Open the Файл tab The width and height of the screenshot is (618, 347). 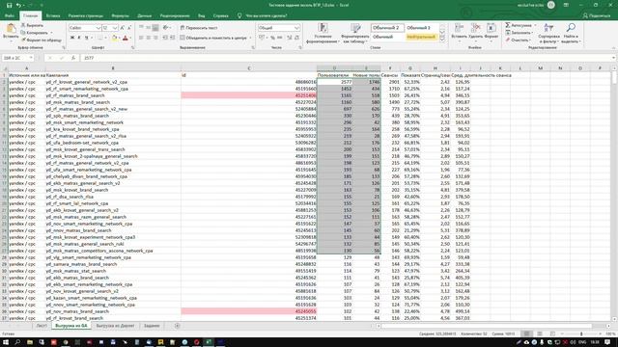[10, 15]
